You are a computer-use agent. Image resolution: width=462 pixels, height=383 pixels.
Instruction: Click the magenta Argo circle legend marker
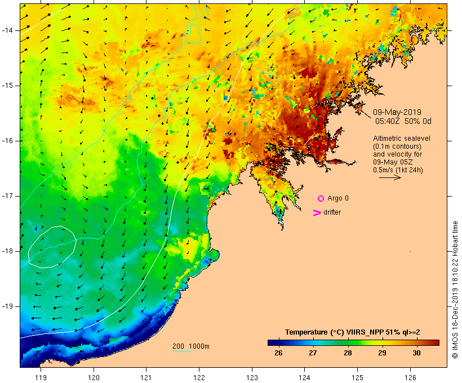(x=321, y=199)
